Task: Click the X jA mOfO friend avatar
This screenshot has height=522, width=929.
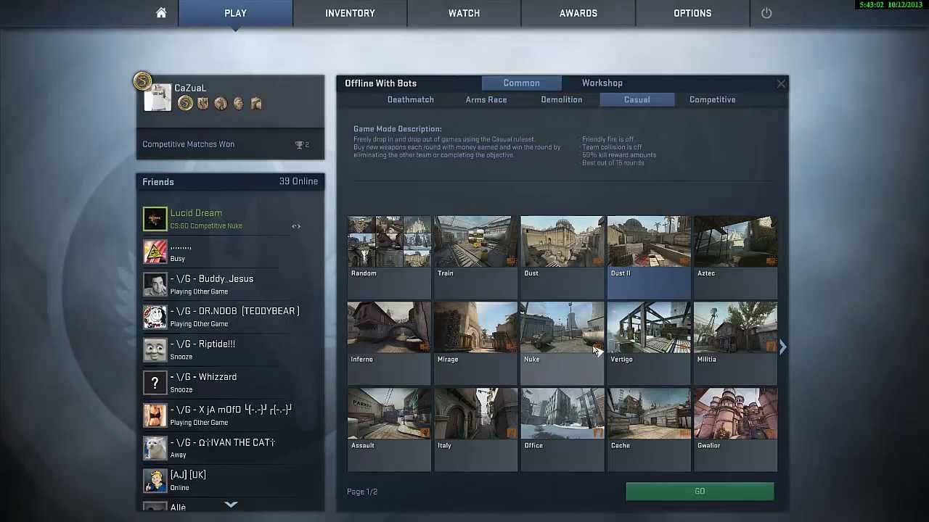Action: point(155,415)
